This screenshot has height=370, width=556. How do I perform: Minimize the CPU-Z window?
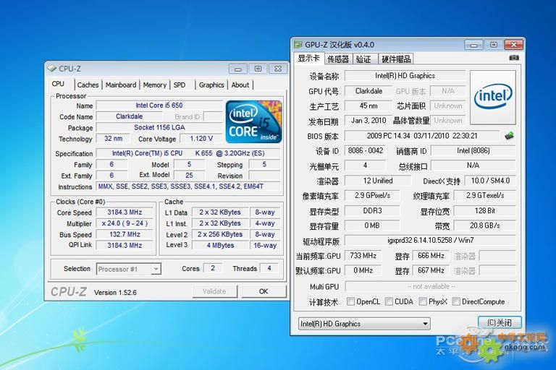pyautogui.click(x=238, y=69)
